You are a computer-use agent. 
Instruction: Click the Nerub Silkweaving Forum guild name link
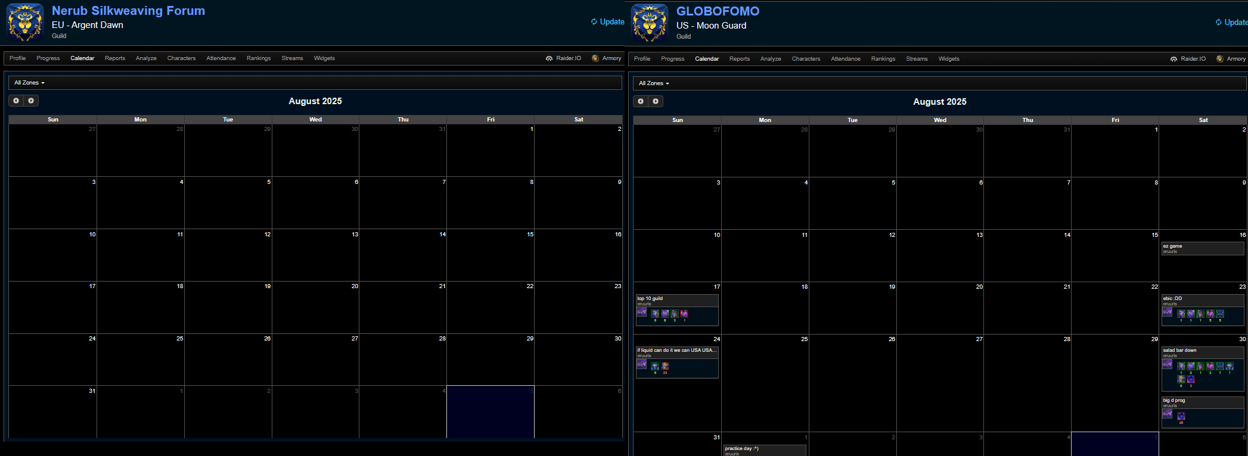click(128, 11)
